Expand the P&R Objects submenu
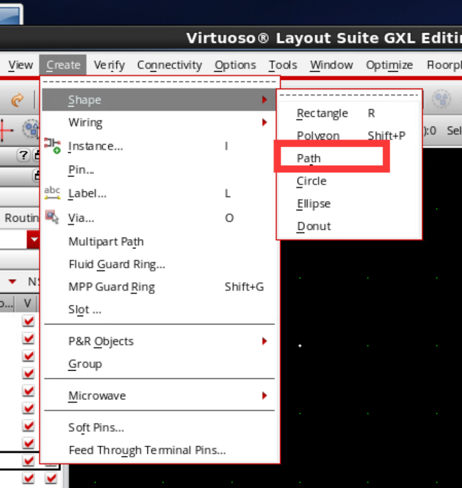Screen dimensions: 462x488 (x=159, y=341)
